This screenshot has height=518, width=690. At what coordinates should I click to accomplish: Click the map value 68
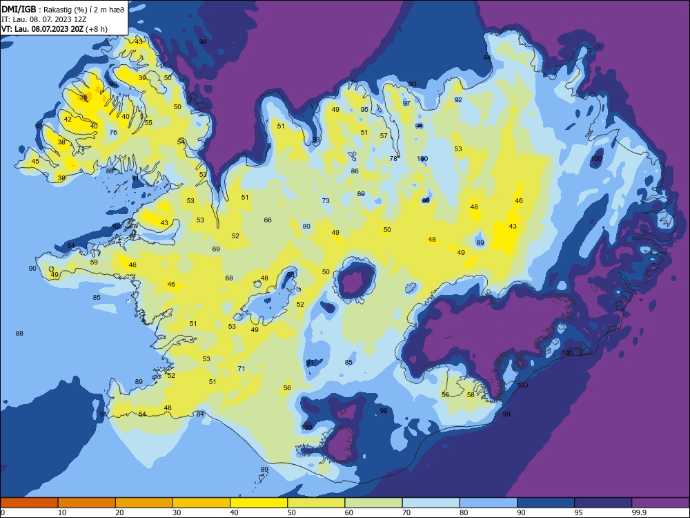(x=229, y=278)
